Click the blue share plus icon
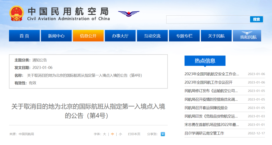This screenshot has width=272, height=145. 163,134
